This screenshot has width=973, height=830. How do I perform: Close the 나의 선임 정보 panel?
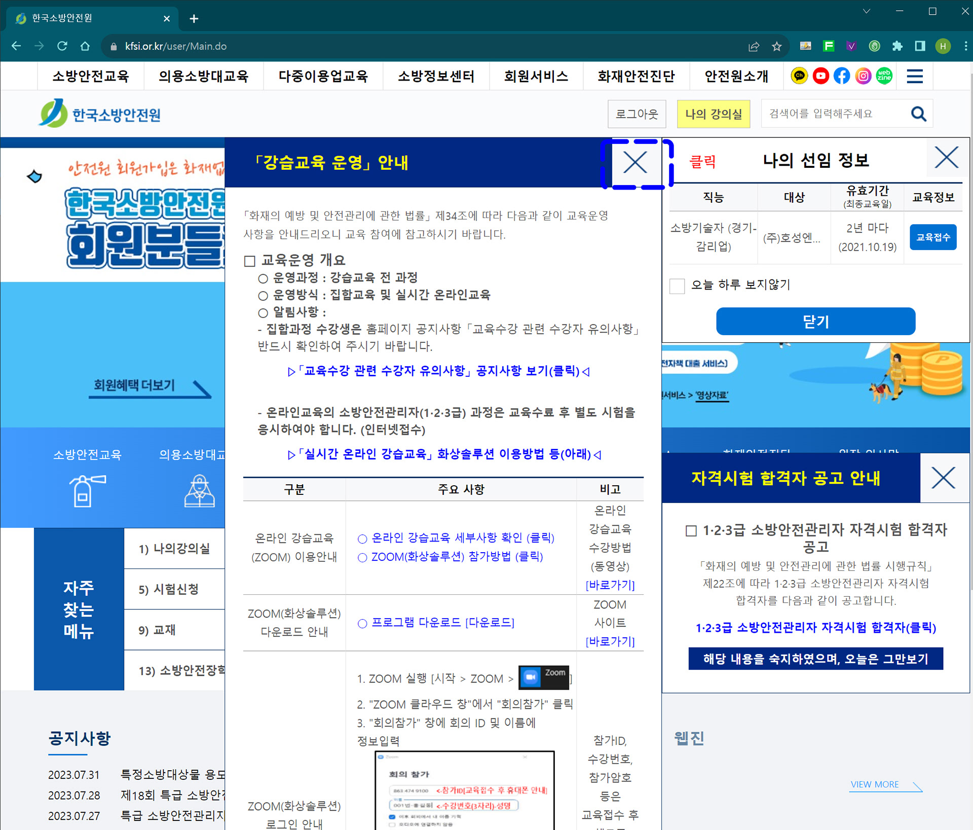[x=946, y=158]
